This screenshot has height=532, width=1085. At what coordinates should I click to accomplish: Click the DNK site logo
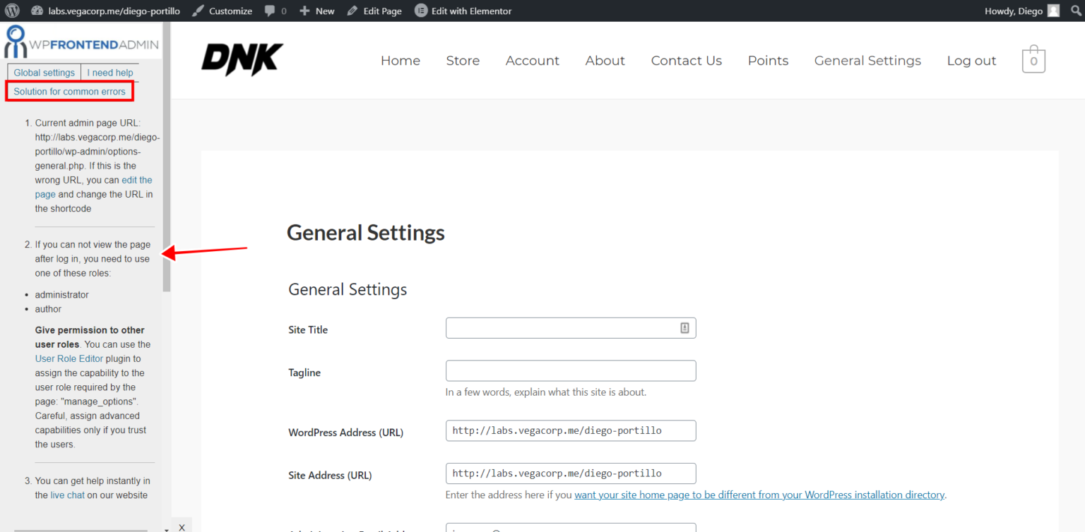pyautogui.click(x=242, y=59)
